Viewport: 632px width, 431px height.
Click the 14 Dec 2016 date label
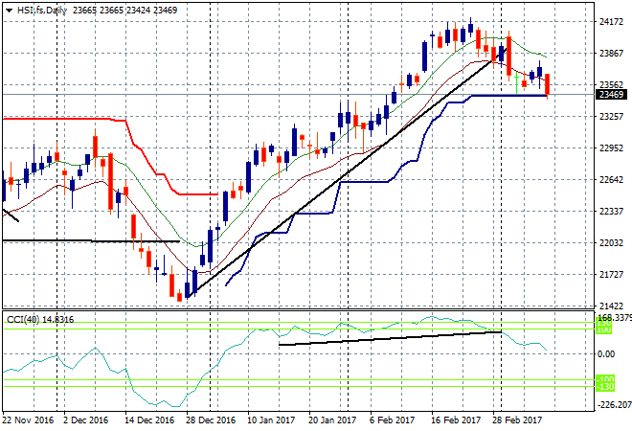coord(149,420)
